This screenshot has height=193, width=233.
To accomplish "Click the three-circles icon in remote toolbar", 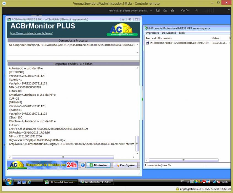I will [165, 10].
